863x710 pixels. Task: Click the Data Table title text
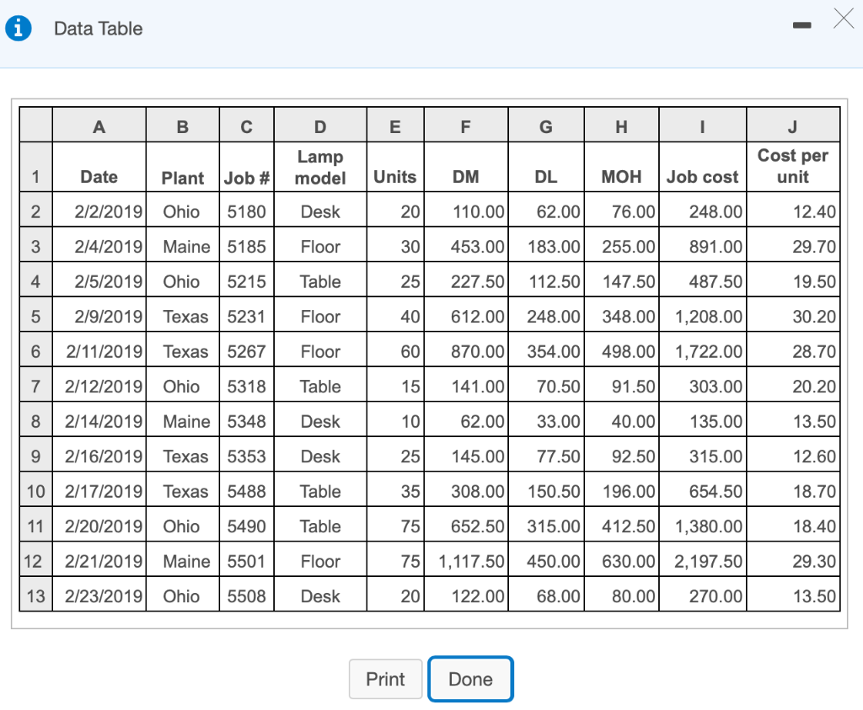pyautogui.click(x=98, y=28)
